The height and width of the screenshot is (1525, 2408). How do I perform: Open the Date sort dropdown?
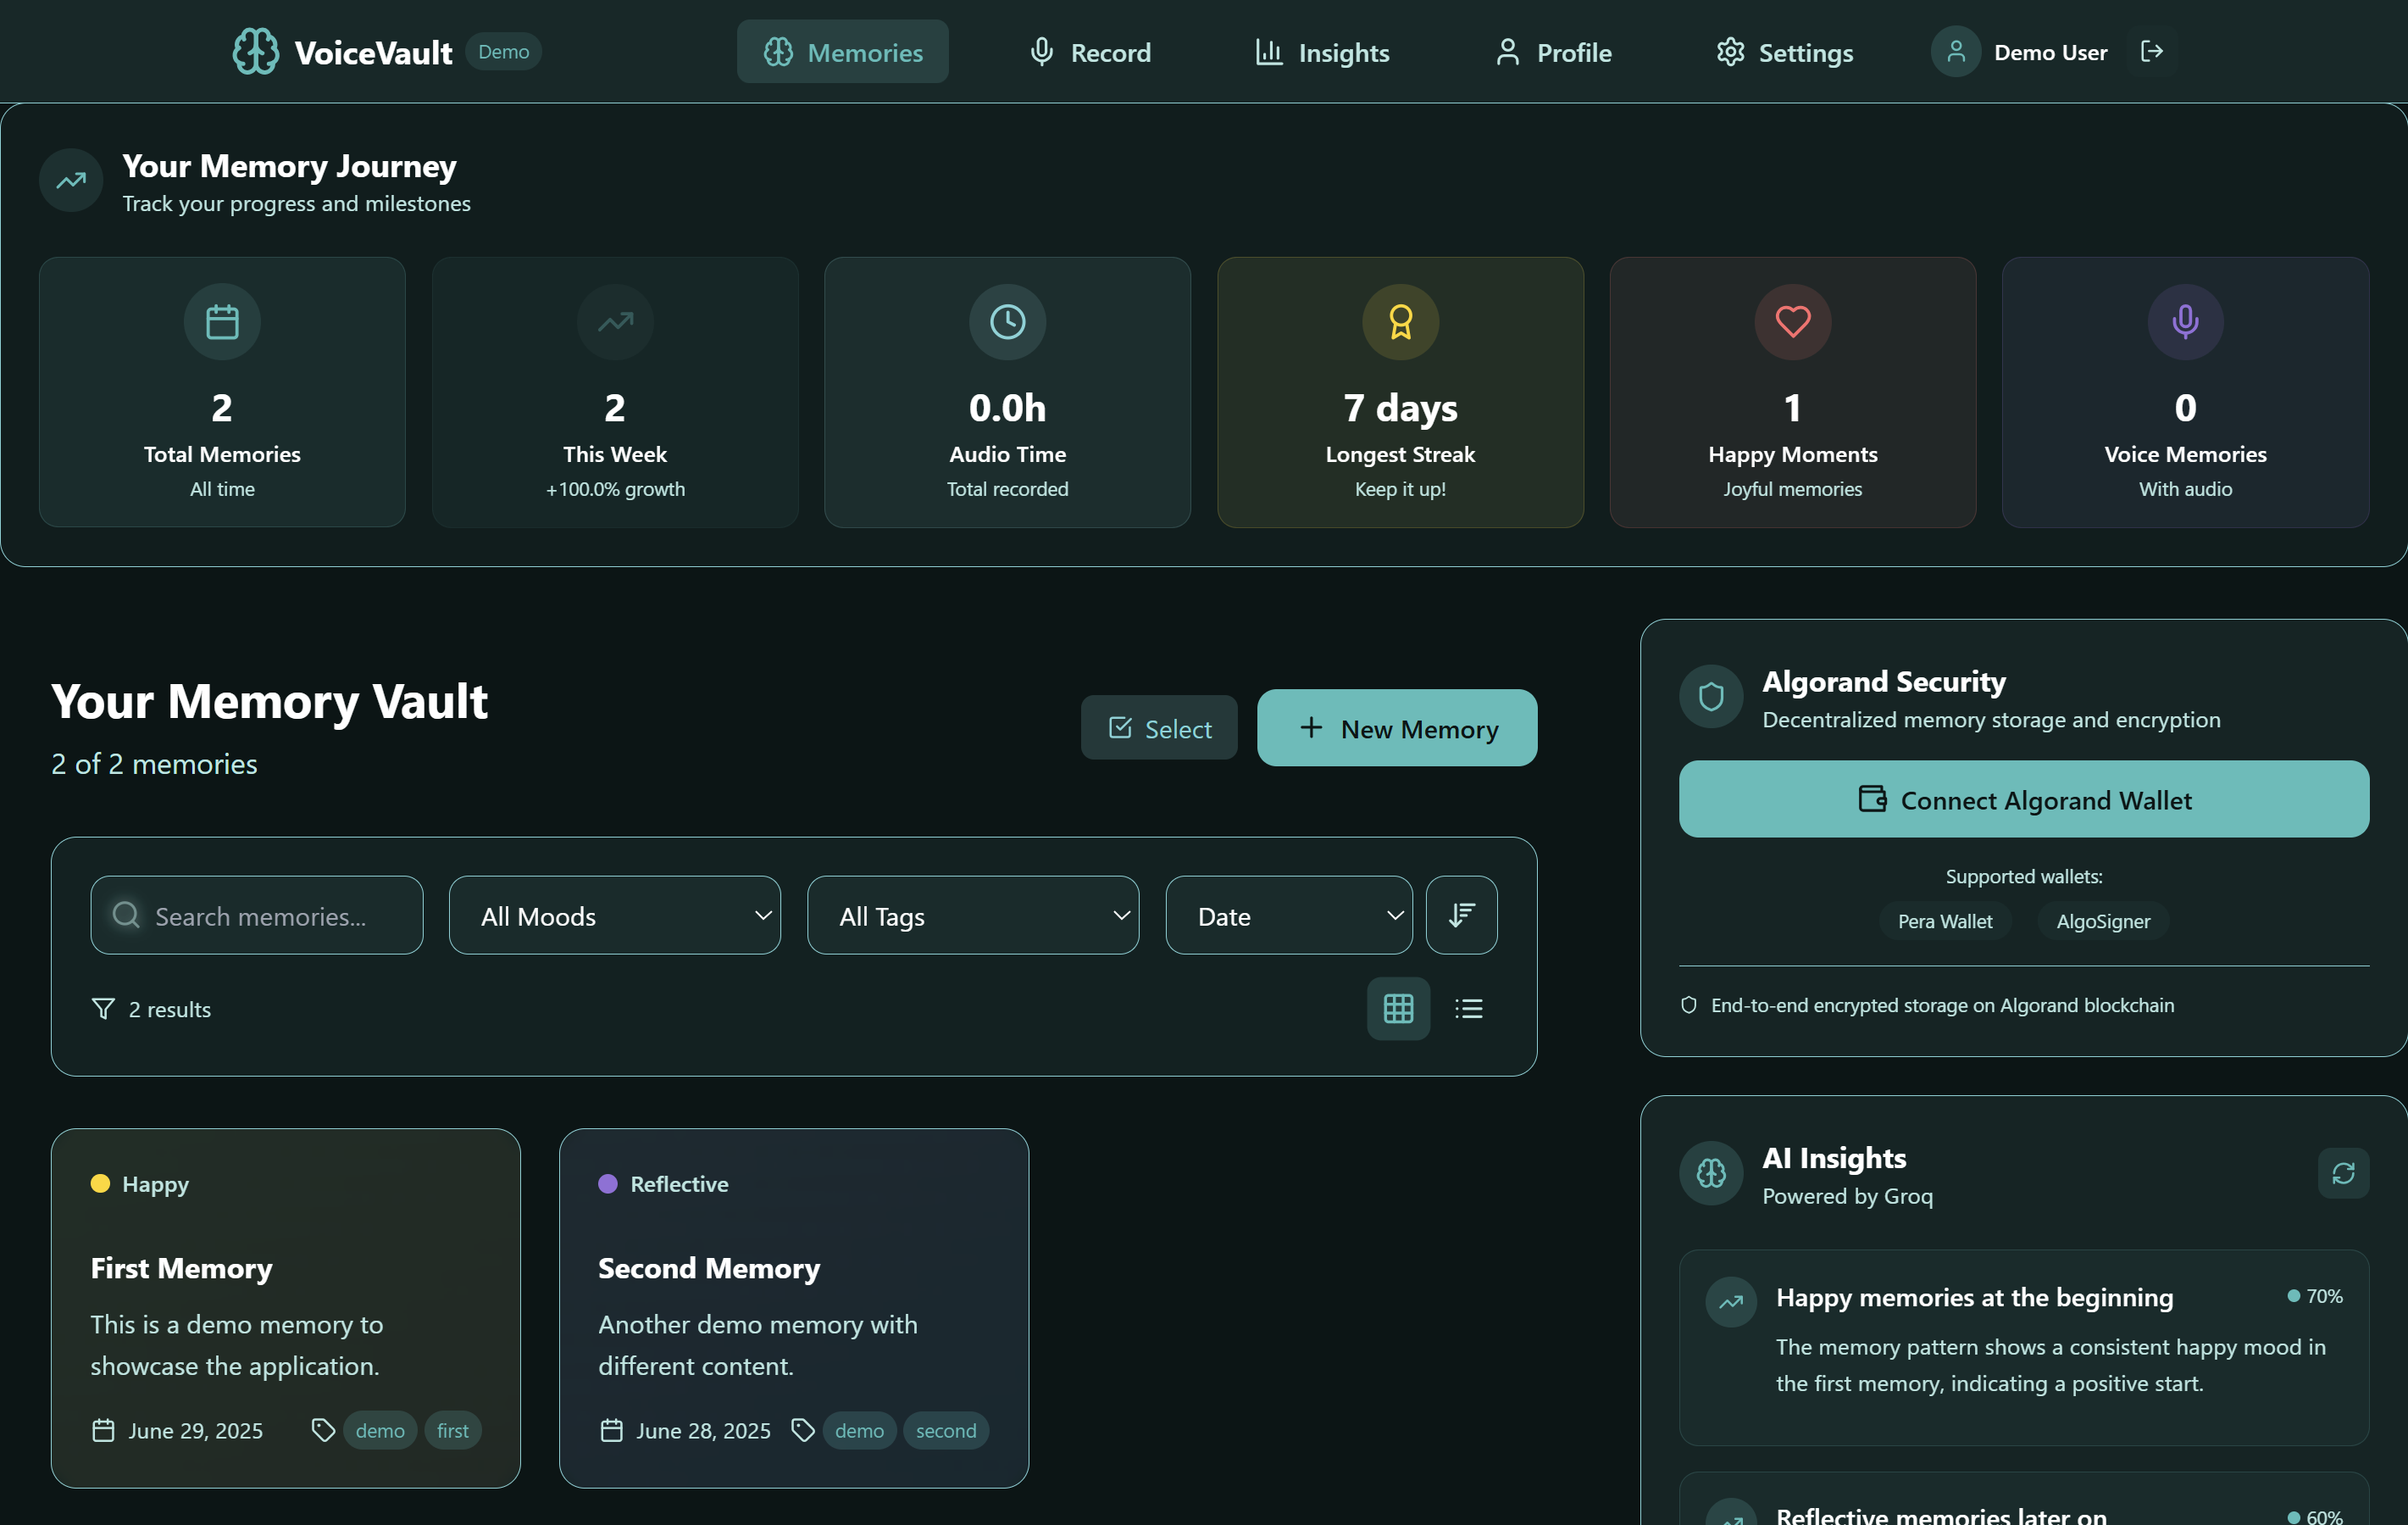(x=1288, y=916)
